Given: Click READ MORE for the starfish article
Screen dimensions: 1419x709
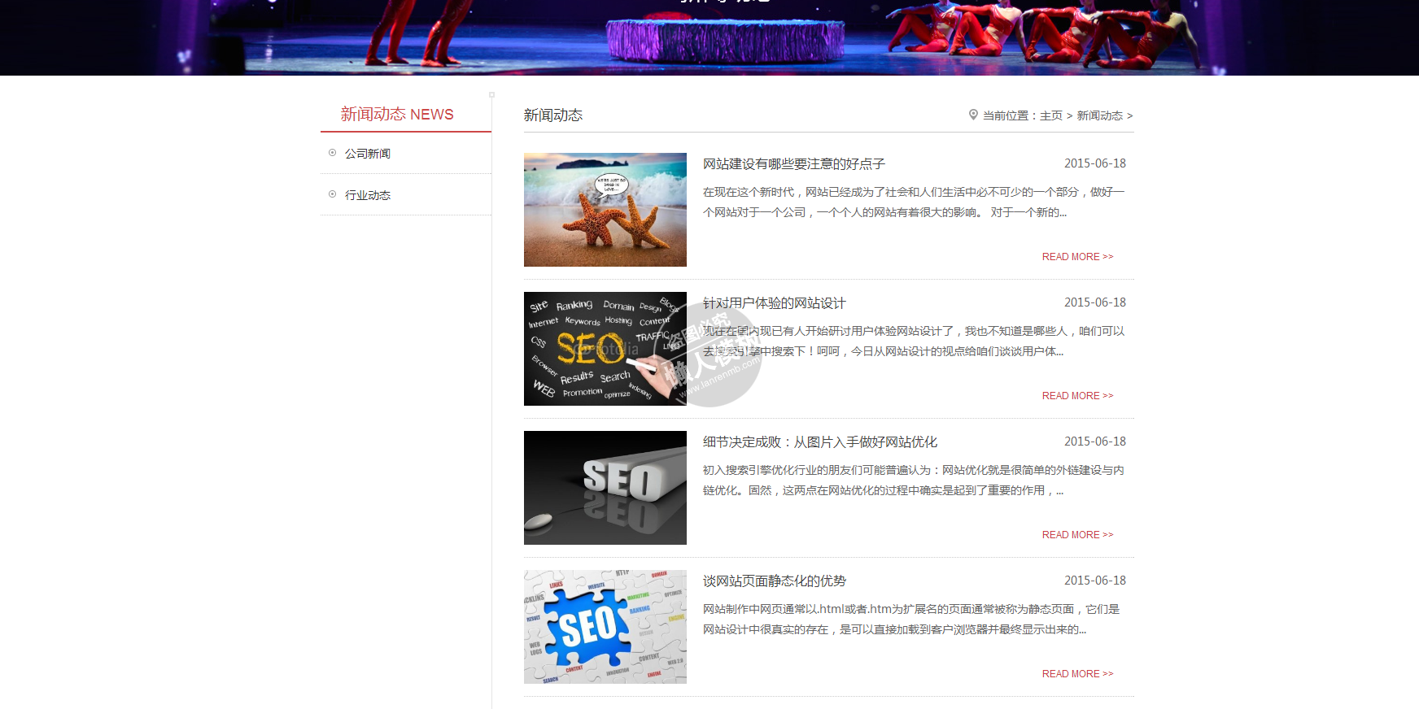Looking at the screenshot, I should point(1077,257).
